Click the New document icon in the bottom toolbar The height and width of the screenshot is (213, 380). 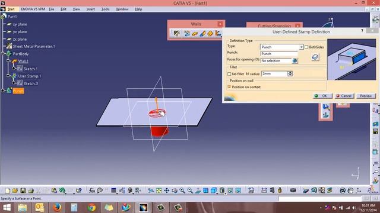[8, 191]
